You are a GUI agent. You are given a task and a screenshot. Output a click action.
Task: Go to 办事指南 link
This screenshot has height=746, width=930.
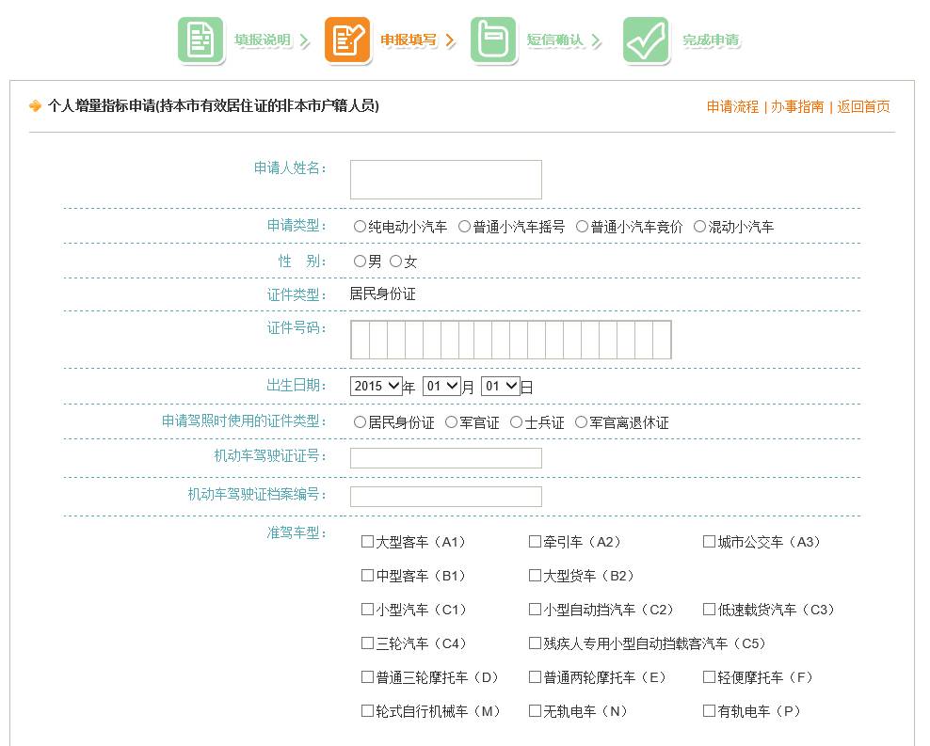[796, 106]
